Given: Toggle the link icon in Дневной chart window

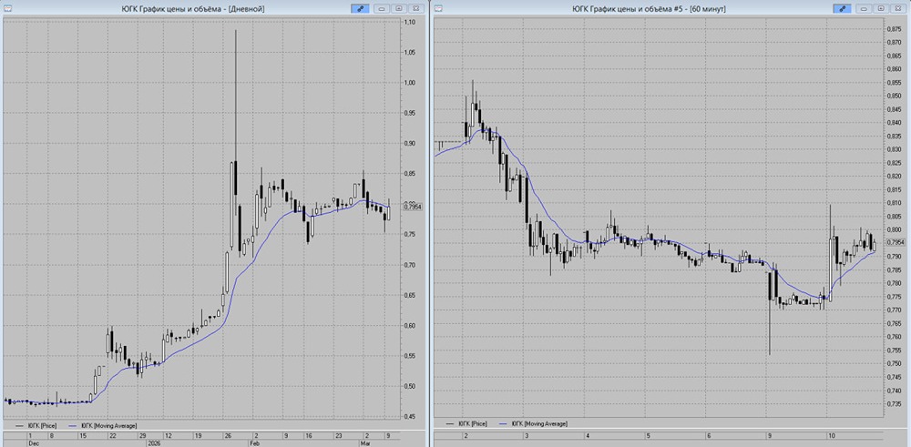Looking at the screenshot, I should 360,9.
